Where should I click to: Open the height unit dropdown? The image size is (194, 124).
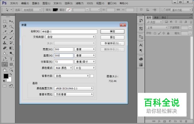tap(85, 55)
